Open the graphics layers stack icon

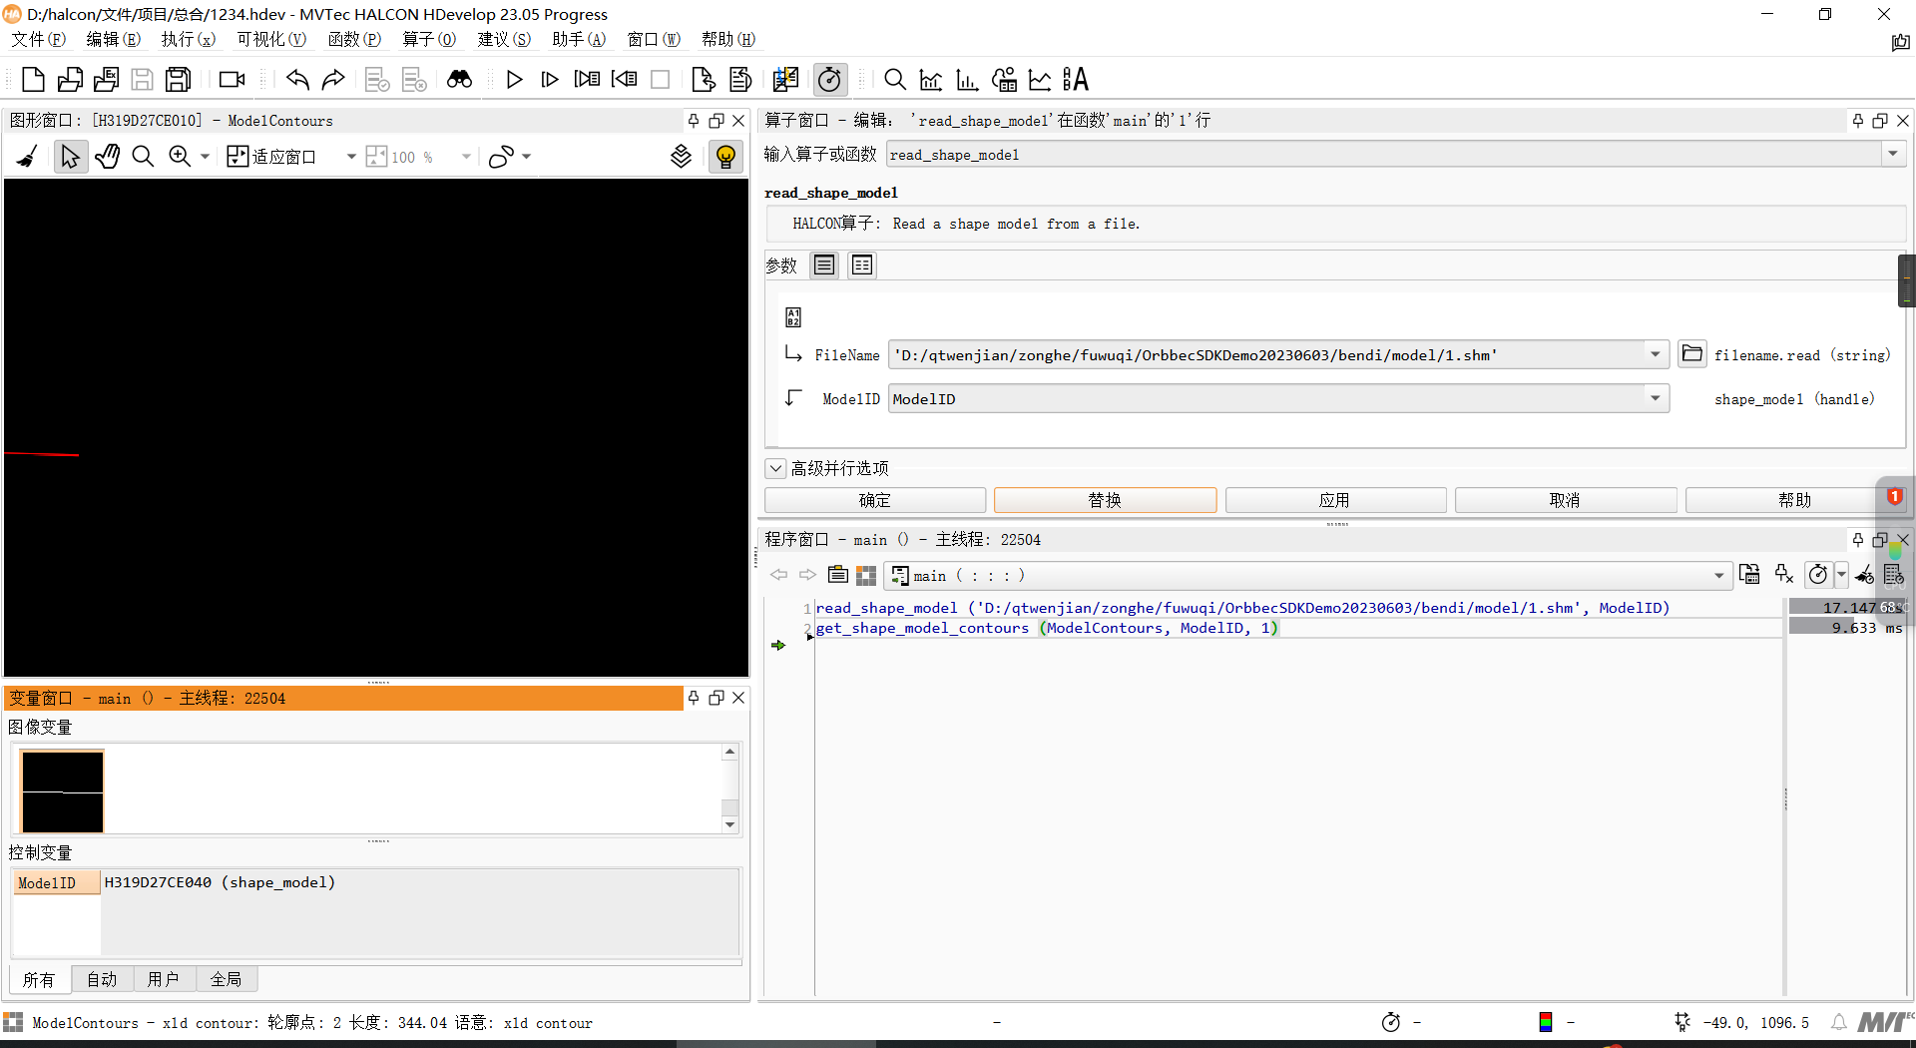681,157
